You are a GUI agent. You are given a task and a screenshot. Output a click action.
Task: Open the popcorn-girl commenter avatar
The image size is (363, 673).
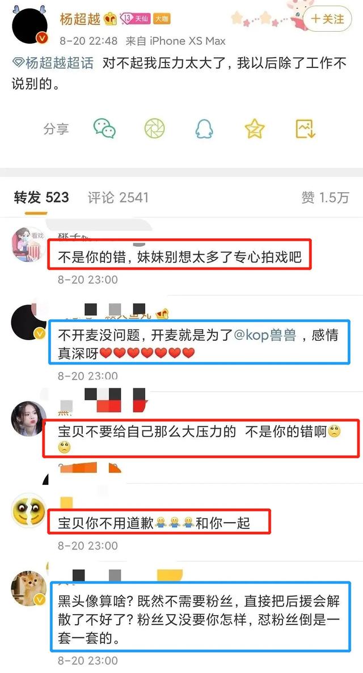[28, 244]
